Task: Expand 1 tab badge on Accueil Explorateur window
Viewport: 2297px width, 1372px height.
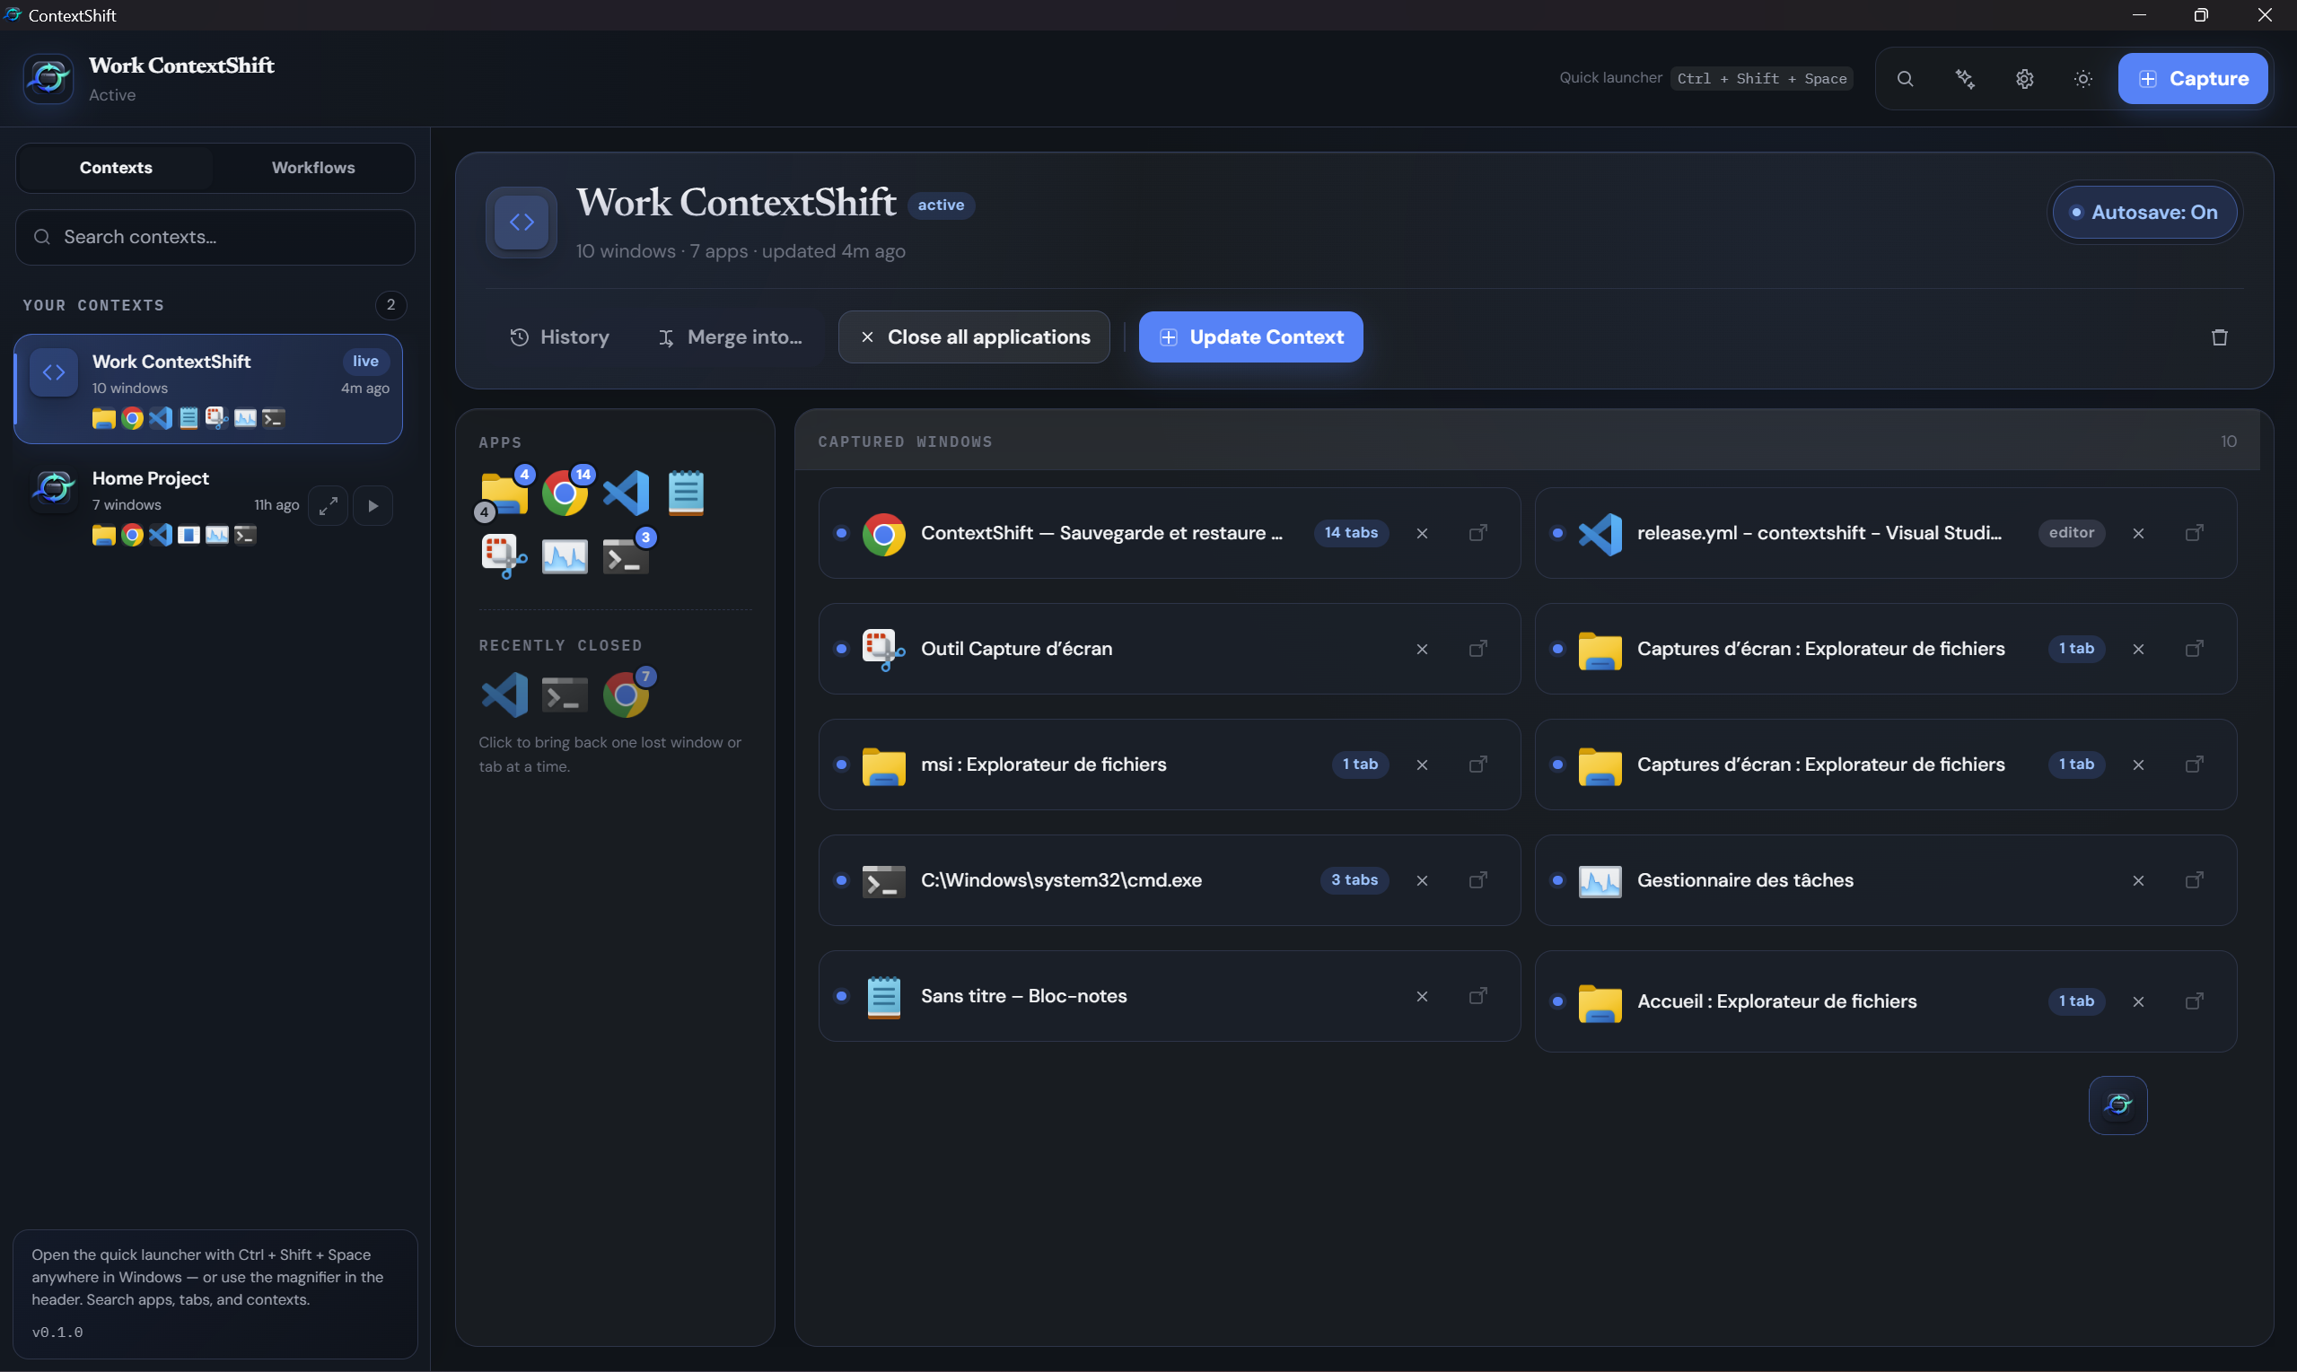Action: coord(2077,1001)
